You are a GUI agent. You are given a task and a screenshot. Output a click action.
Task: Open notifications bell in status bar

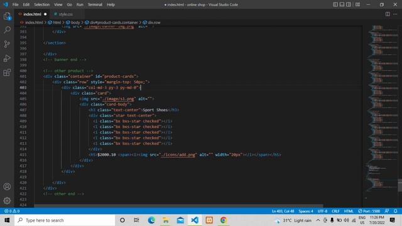coord(395,211)
